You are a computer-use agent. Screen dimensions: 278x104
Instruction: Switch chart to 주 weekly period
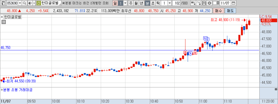point(131,3)
